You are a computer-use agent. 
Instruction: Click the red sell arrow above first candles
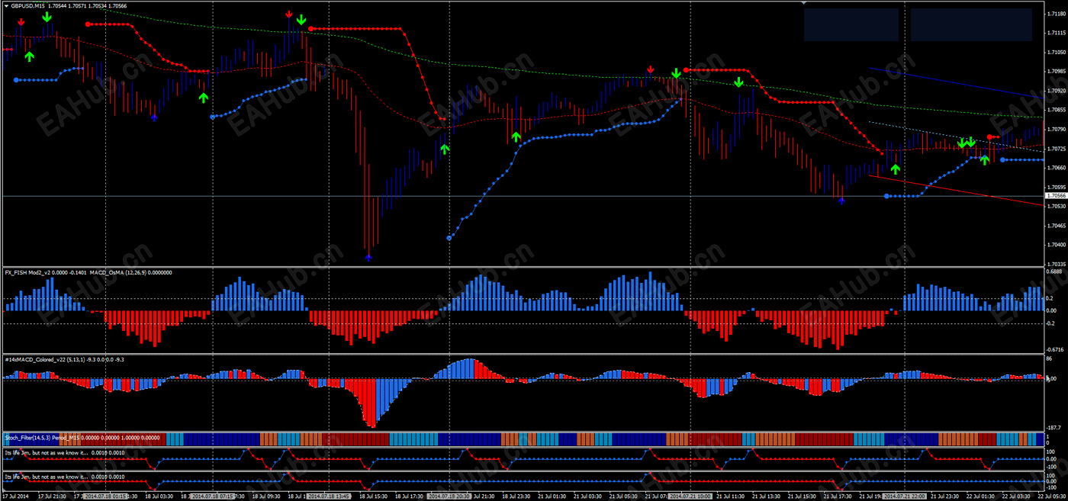(21, 22)
